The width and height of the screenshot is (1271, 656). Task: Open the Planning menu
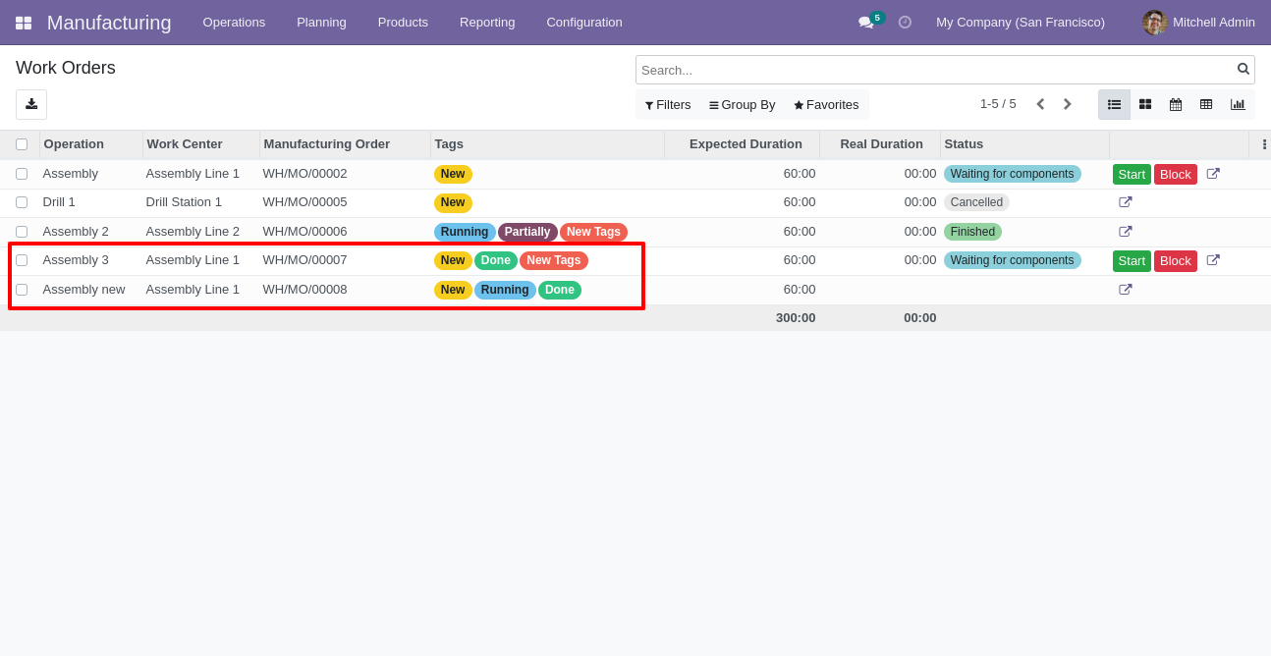[x=321, y=23]
